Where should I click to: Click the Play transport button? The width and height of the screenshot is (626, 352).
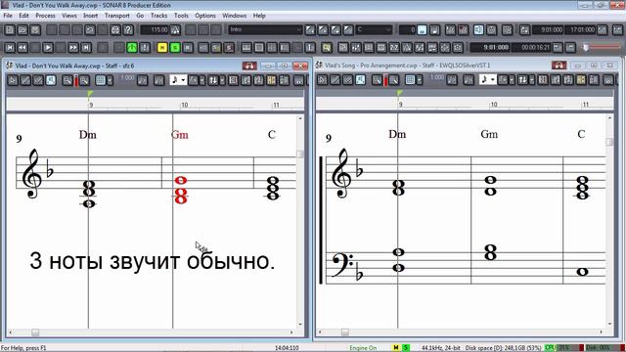pyautogui.click(x=48, y=48)
